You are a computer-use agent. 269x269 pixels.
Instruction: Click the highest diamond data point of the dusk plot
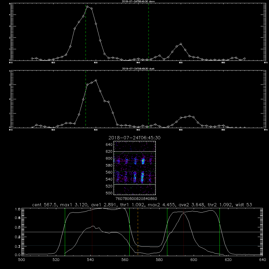pos(96,80)
